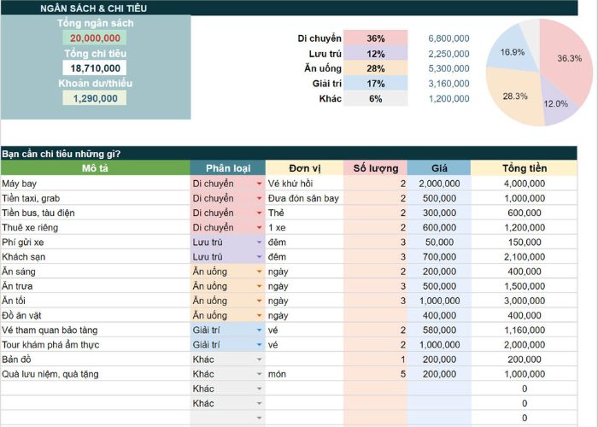Select the 12.0% slice of the pie chart

click(x=557, y=103)
